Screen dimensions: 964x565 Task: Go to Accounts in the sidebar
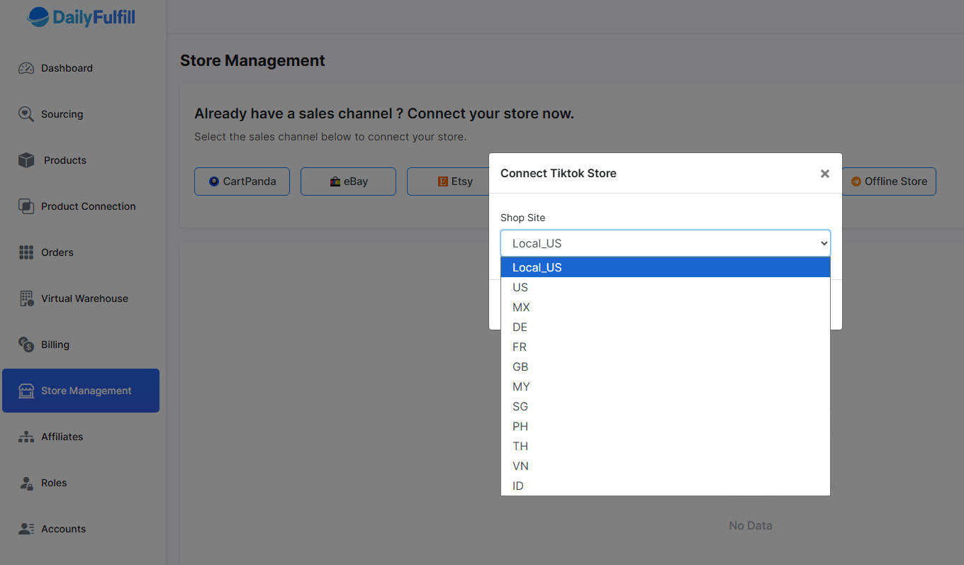(x=63, y=529)
